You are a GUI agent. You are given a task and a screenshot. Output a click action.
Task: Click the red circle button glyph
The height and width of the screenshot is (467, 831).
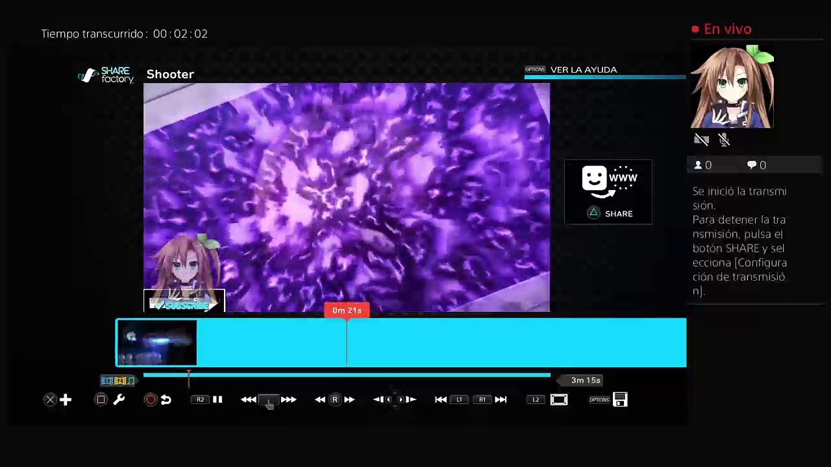pyautogui.click(x=151, y=400)
